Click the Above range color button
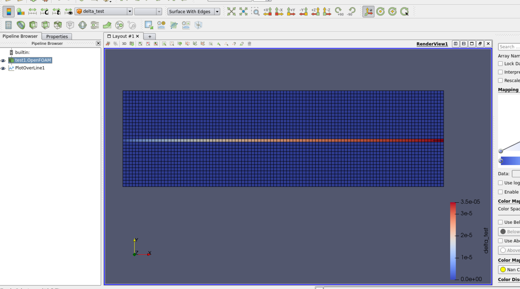This screenshot has height=289, width=520. 509,250
